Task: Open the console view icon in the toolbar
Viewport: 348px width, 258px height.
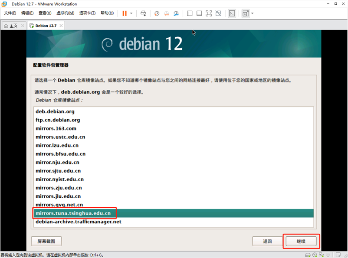Action: coord(232,13)
